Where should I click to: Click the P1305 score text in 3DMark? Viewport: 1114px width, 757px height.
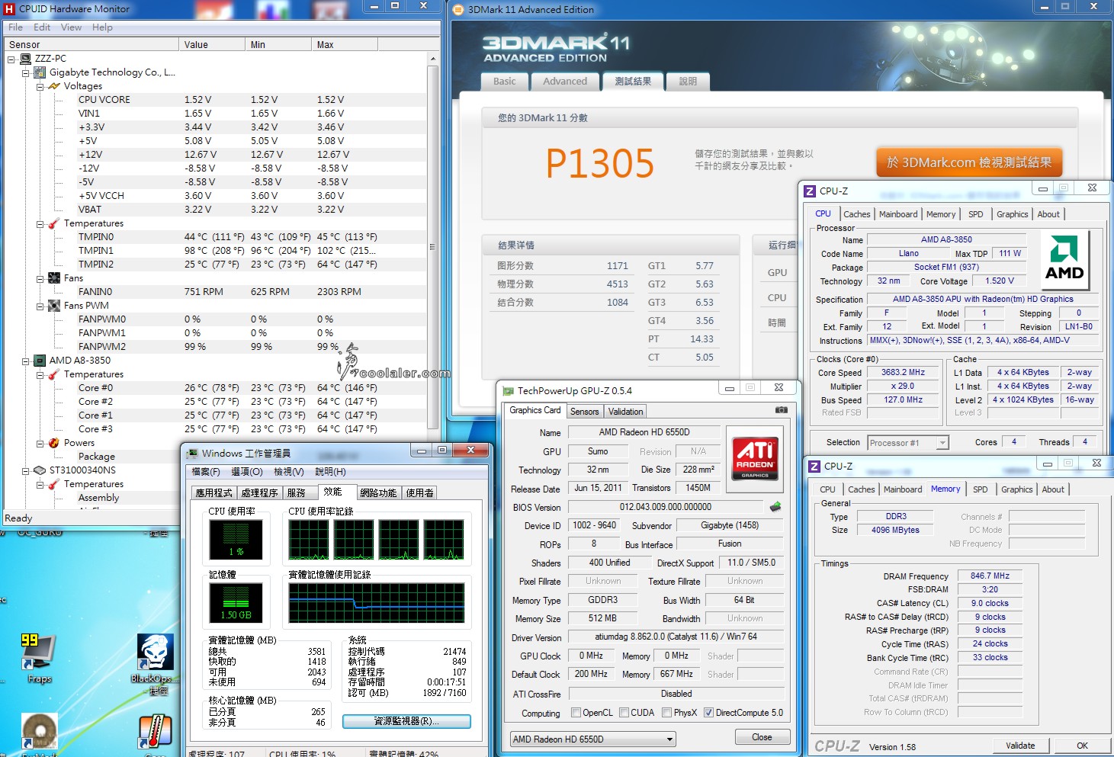point(600,163)
